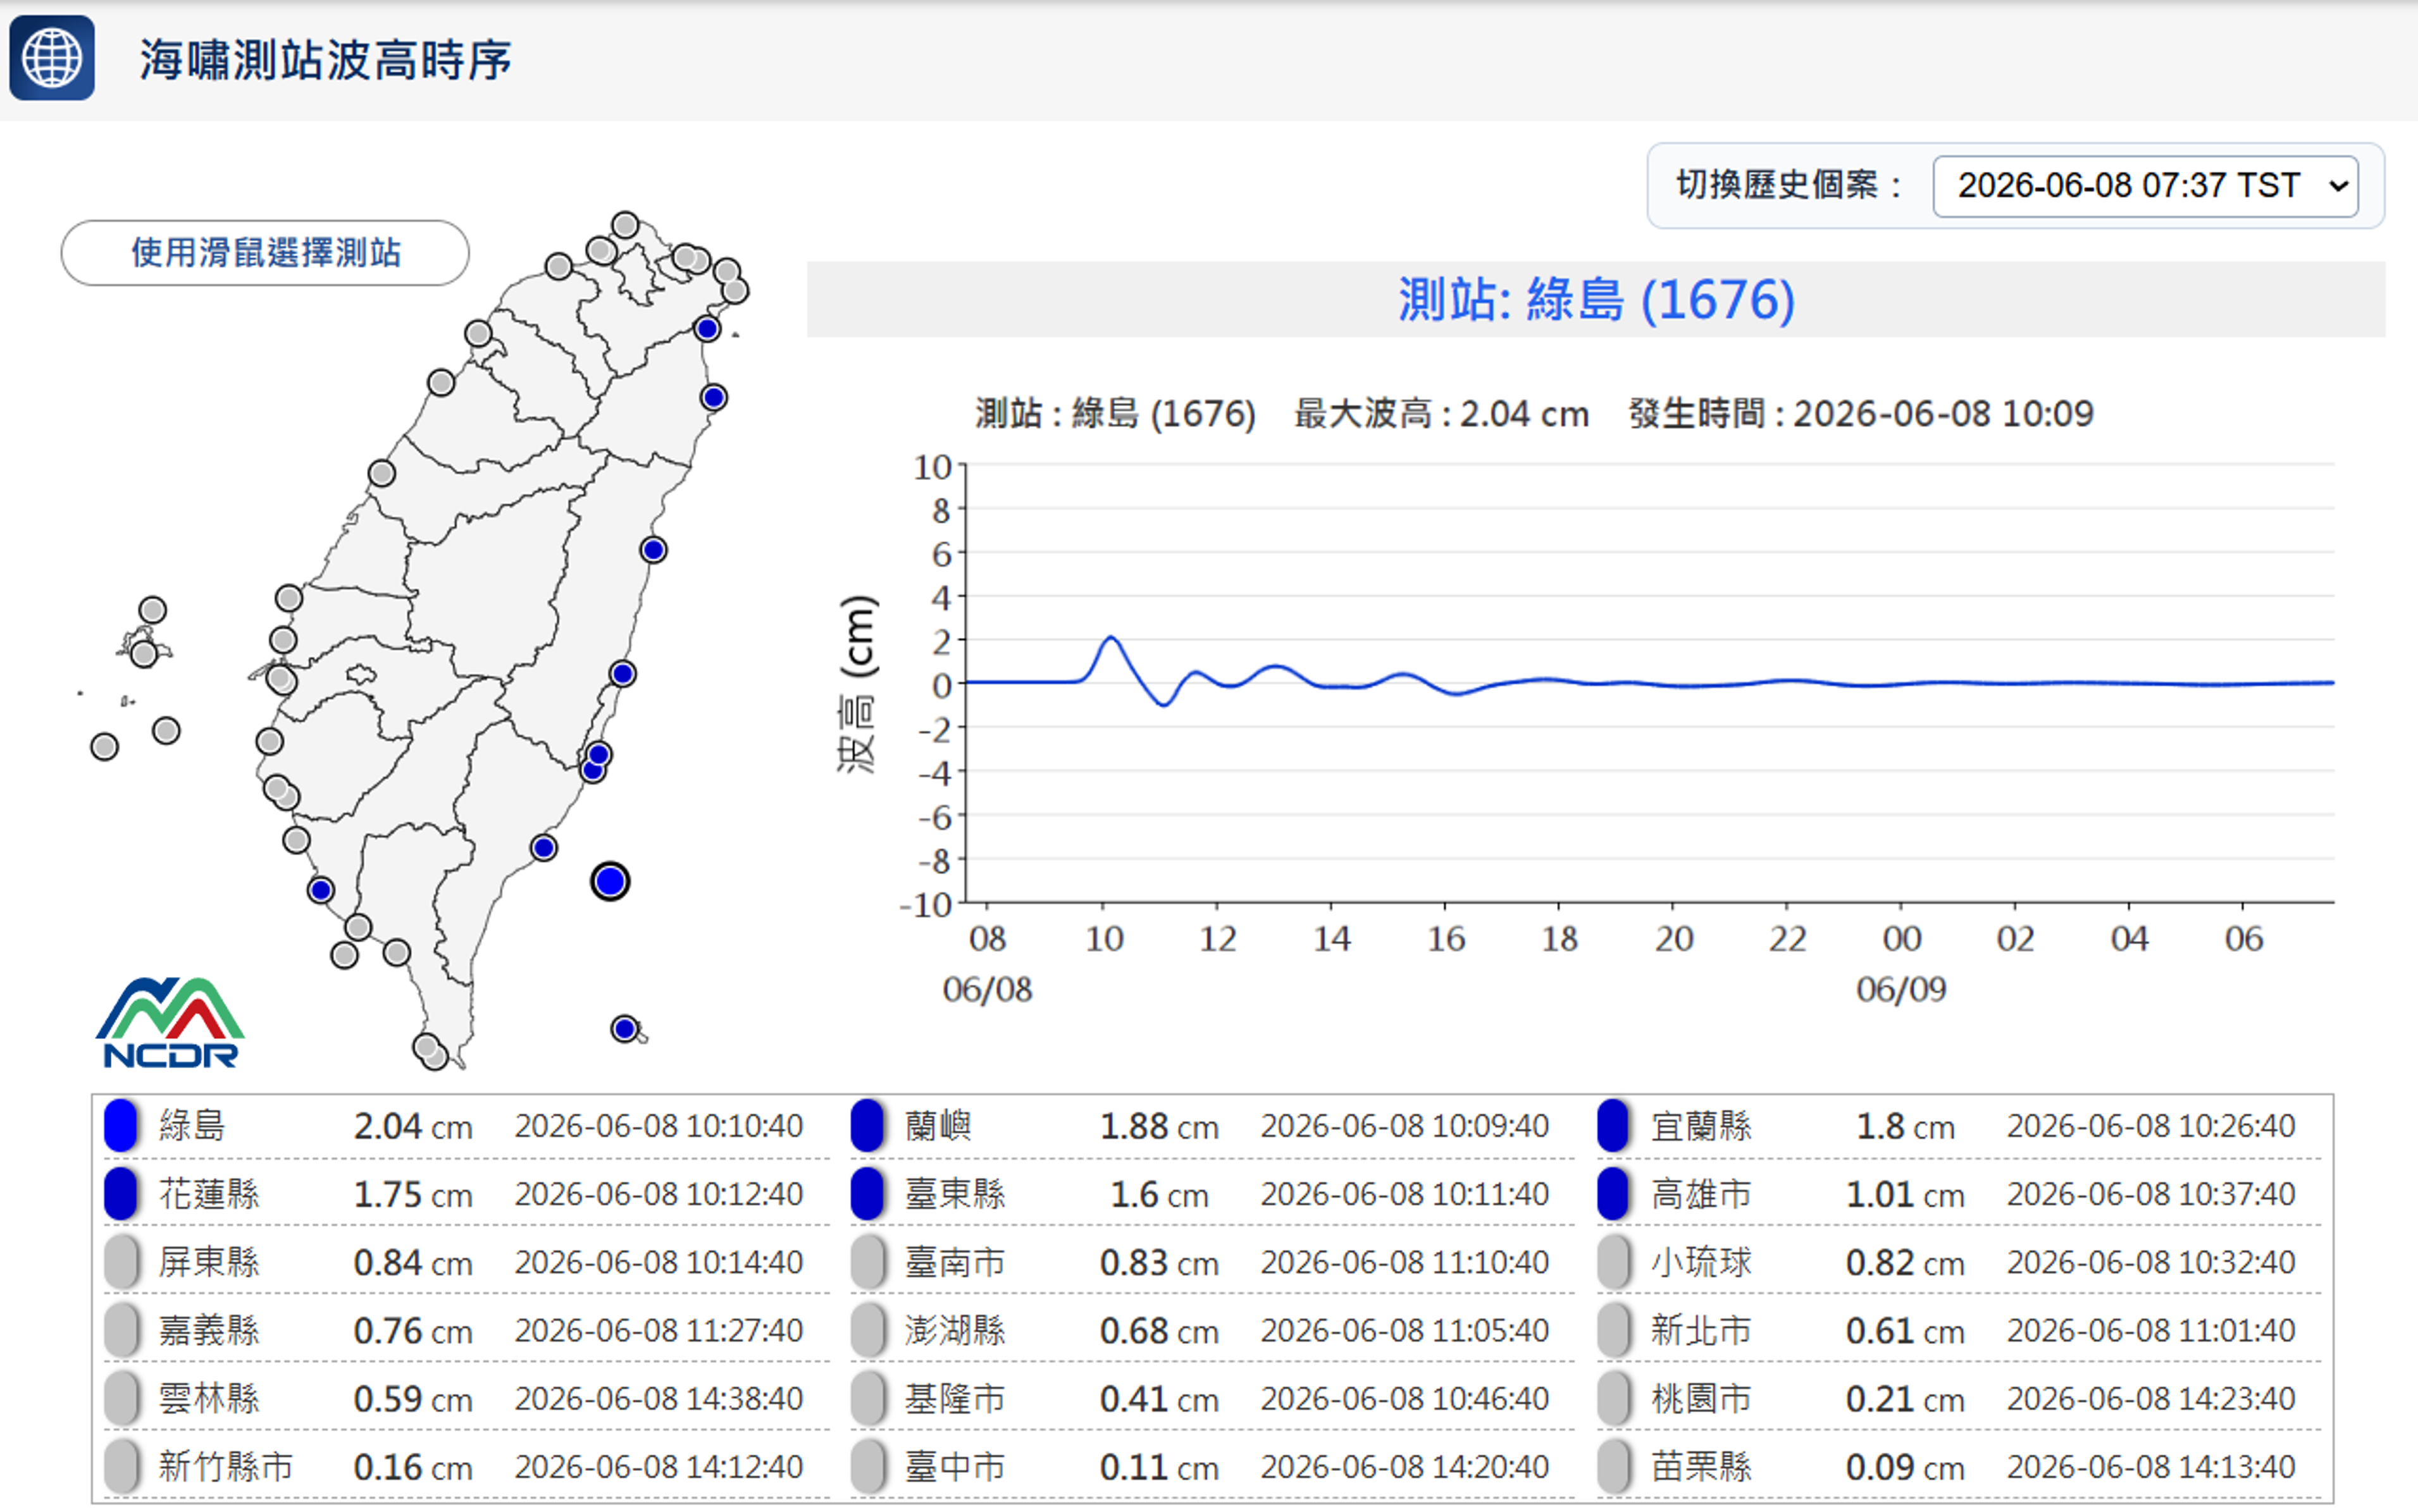Image resolution: width=2418 pixels, height=1512 pixels.
Task: Select the 澎湖縣 row label
Action: pos(955,1330)
